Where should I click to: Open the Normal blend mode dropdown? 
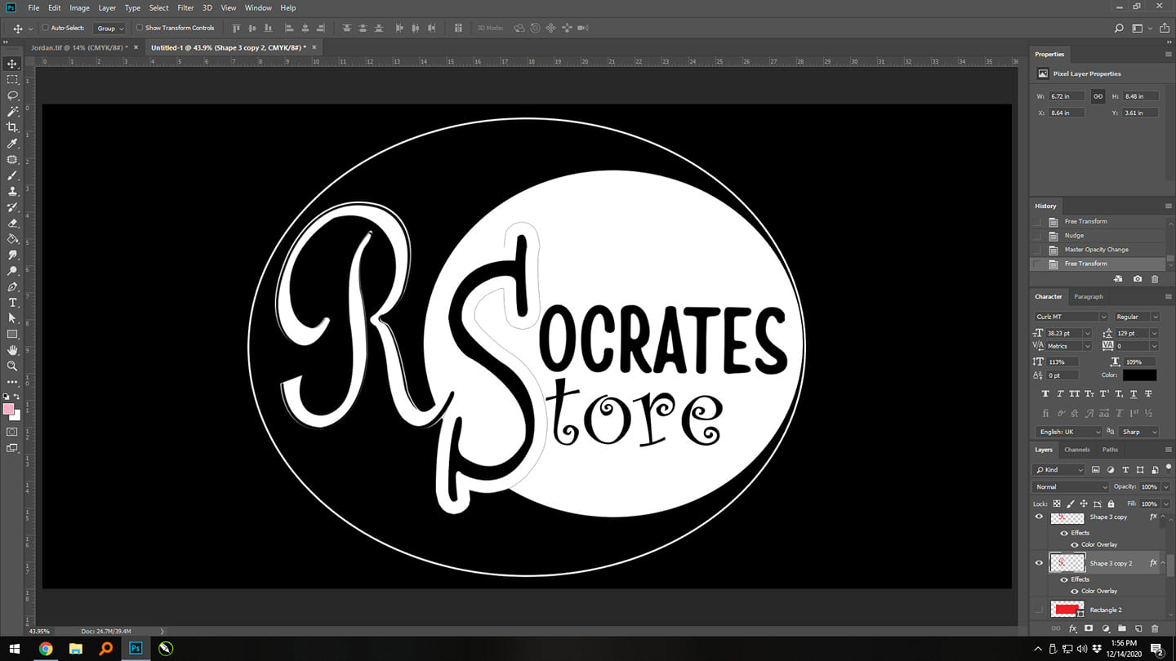(x=1071, y=486)
